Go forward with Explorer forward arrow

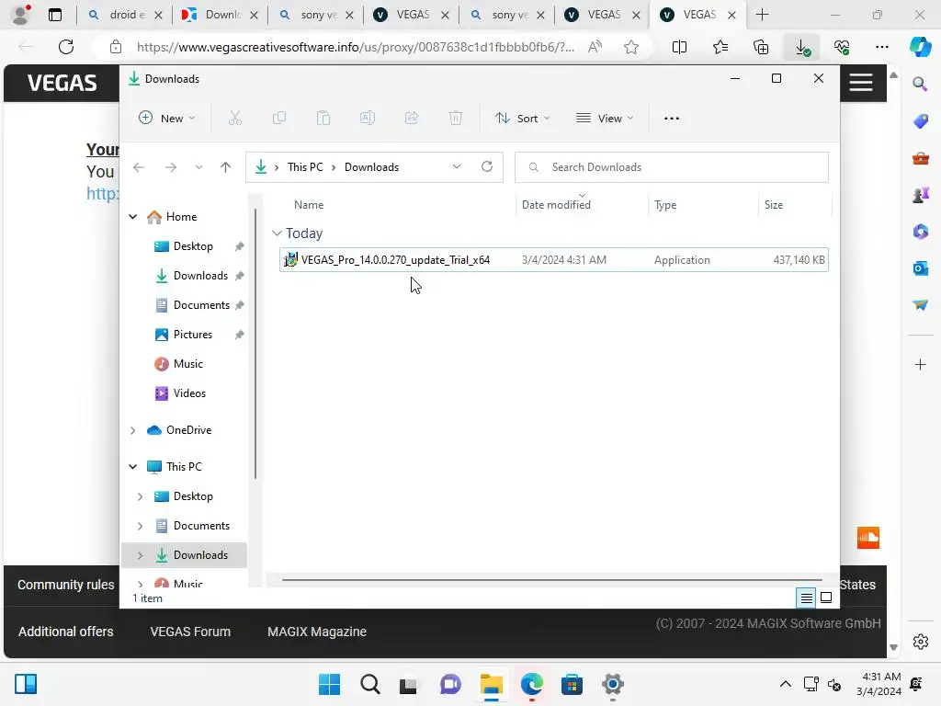pyautogui.click(x=171, y=167)
